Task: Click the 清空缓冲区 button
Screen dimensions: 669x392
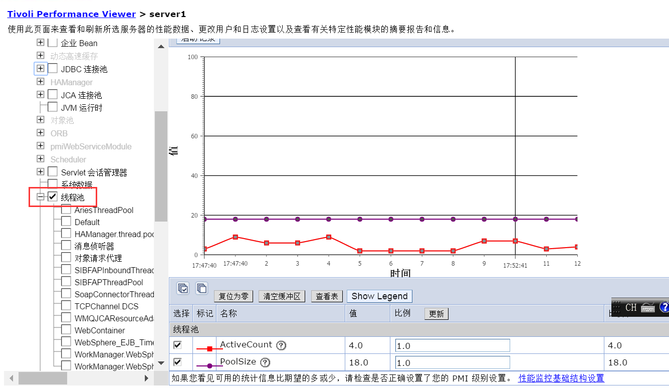Action: [x=282, y=296]
